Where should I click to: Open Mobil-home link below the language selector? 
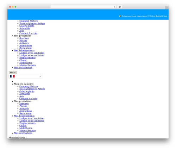pyautogui.click(x=26, y=128)
